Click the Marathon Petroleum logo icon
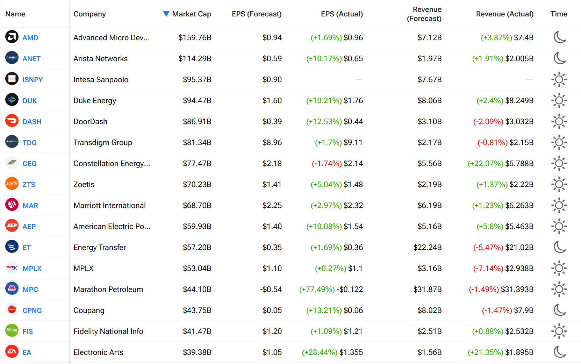 click(x=12, y=288)
